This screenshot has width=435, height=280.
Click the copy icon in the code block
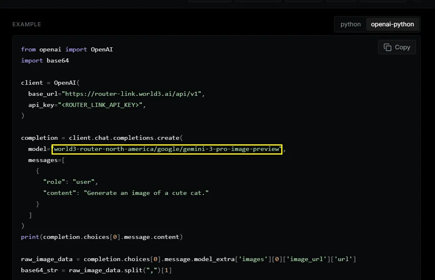388,47
